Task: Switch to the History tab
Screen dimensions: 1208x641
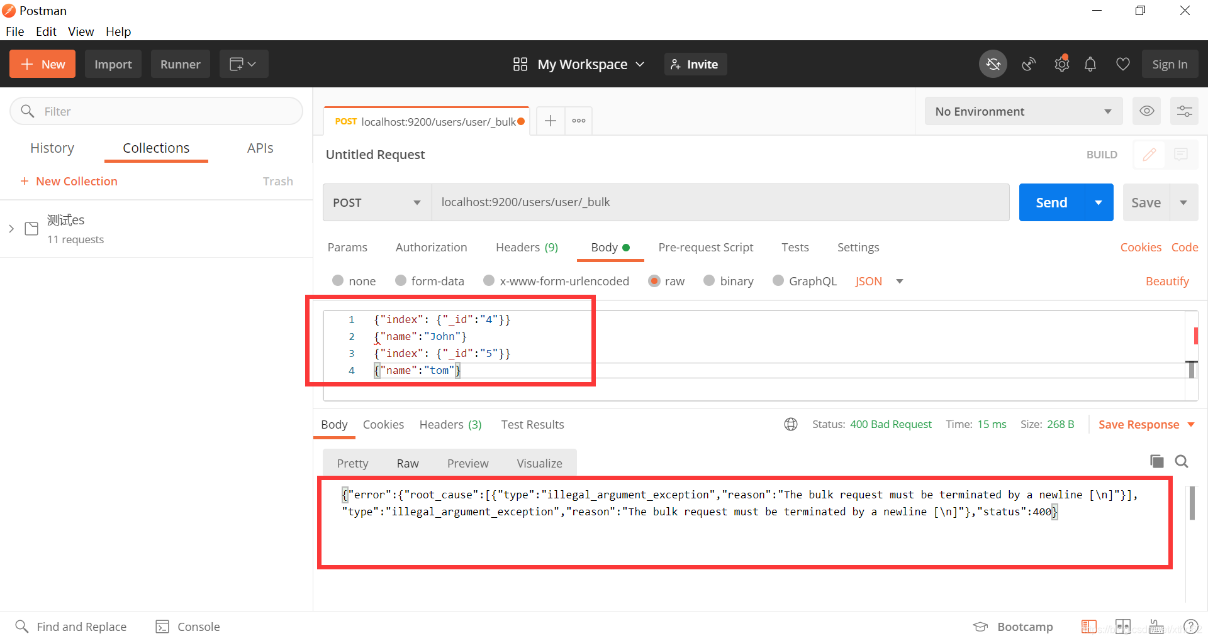Action: pos(52,148)
